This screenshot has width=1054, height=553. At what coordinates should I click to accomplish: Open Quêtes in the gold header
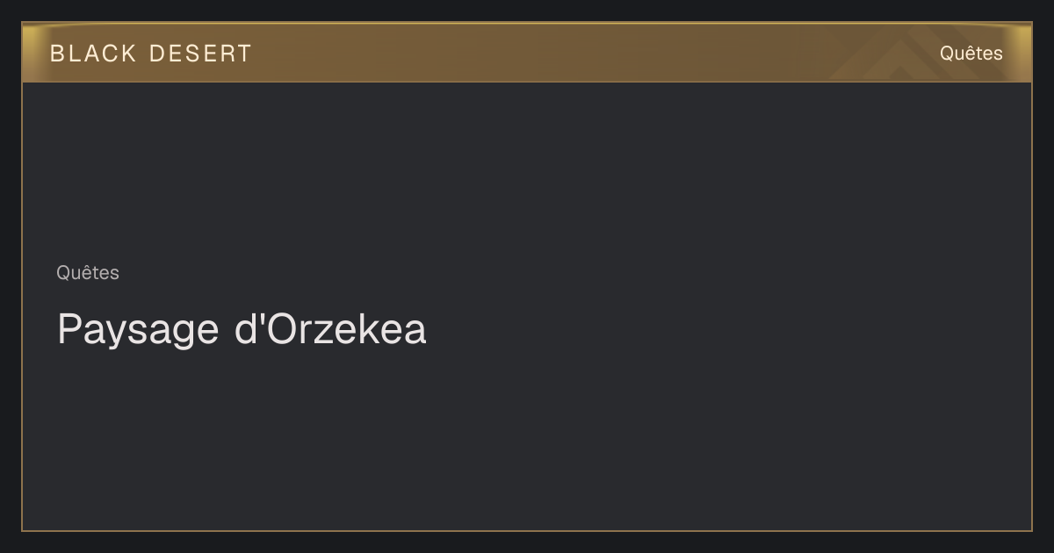971,54
